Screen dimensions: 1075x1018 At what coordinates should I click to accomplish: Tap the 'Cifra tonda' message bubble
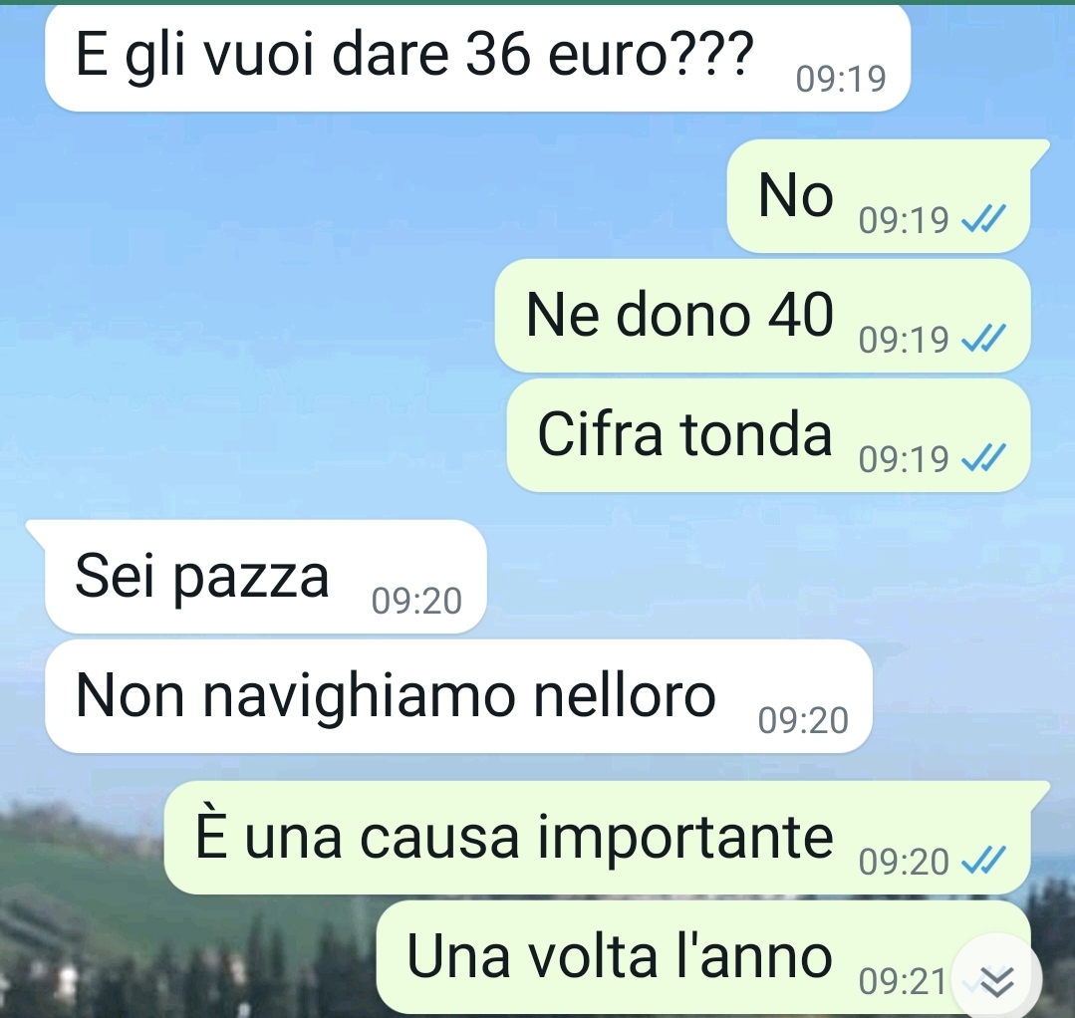click(x=768, y=435)
